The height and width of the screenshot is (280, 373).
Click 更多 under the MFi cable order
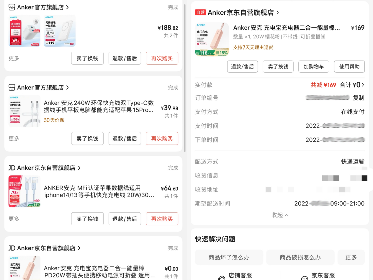pos(14,219)
